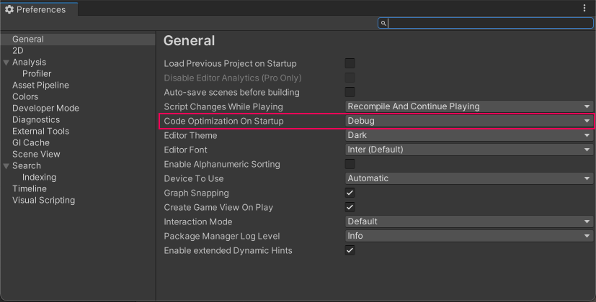Disable Graph Snapping checkbox
Viewport: 596px width, 302px height.
(x=350, y=193)
